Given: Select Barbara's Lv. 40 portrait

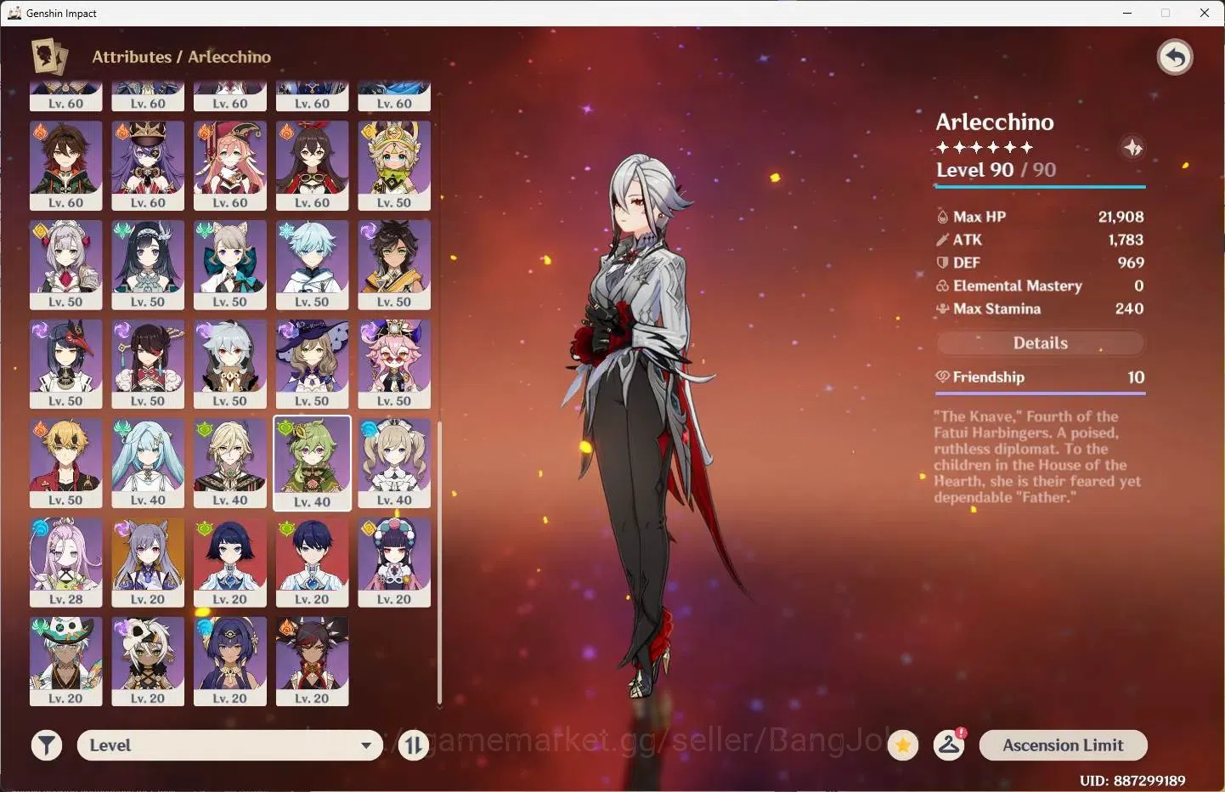Looking at the screenshot, I should [394, 464].
